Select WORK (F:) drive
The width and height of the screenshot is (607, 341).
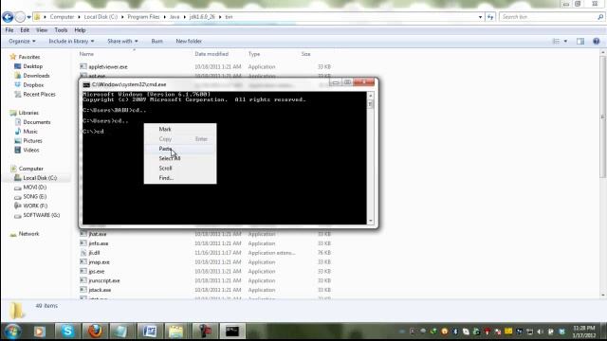coord(35,206)
